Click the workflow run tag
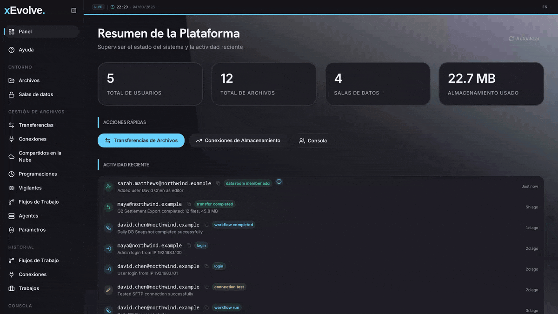 227,307
